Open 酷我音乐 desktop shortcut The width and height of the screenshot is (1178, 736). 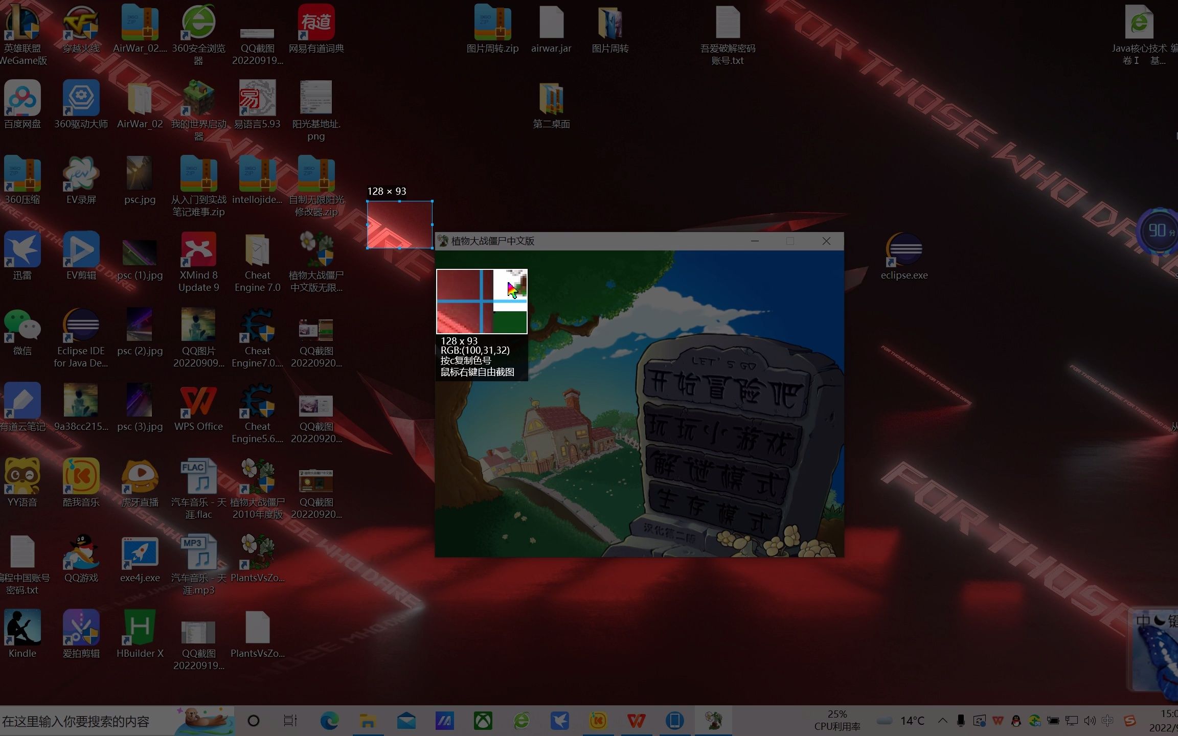point(81,484)
